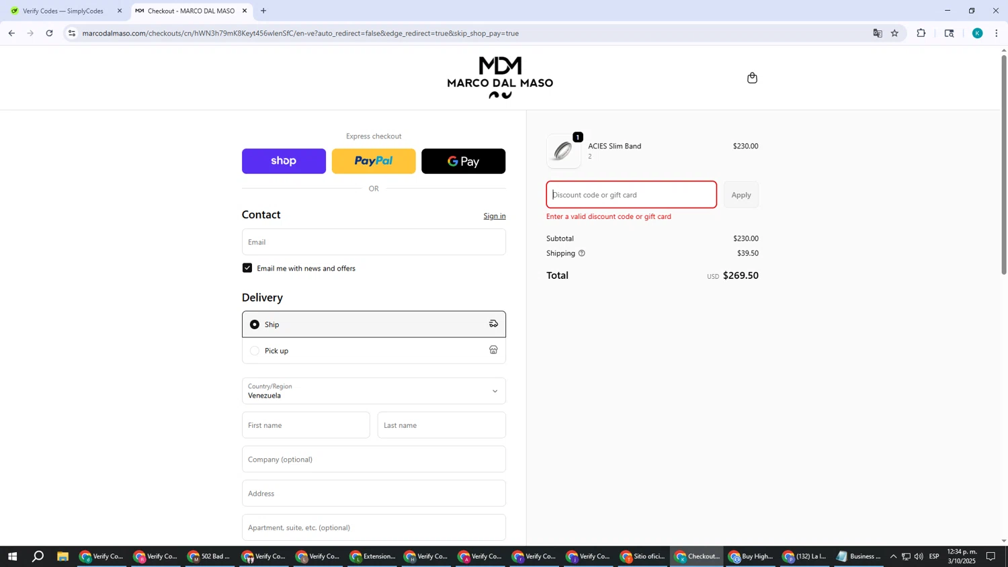
Task: Focus the Email input field
Action: click(374, 242)
